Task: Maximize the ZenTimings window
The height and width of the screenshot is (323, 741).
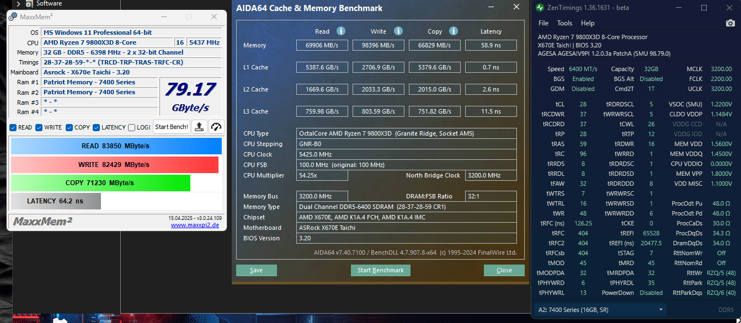Action: click(x=704, y=8)
